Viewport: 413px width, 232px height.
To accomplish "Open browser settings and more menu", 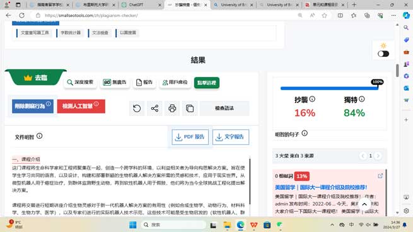I will [393, 15].
